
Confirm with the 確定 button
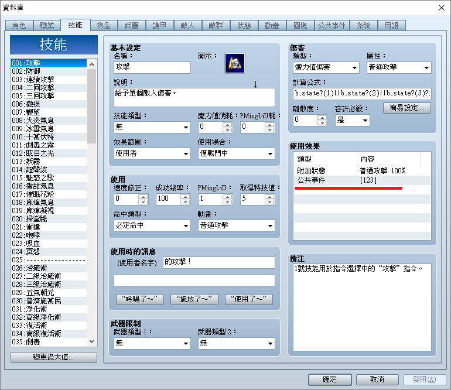click(x=330, y=379)
